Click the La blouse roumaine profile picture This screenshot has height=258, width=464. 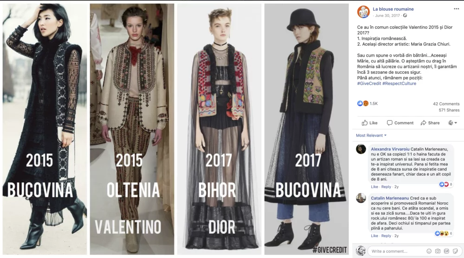[363, 12]
